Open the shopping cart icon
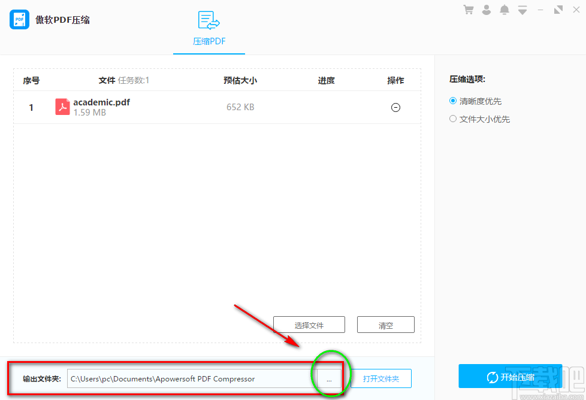Screen dimensions: 586x400 click(468, 10)
